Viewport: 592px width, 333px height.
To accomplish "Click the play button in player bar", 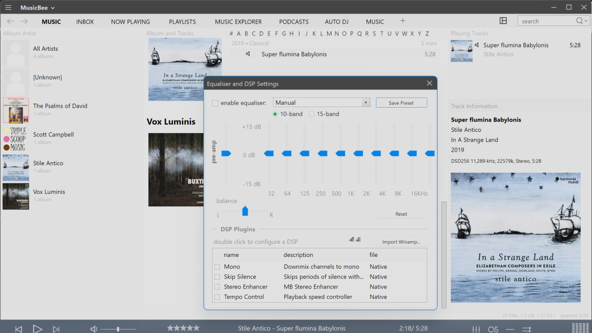I will coord(37,328).
